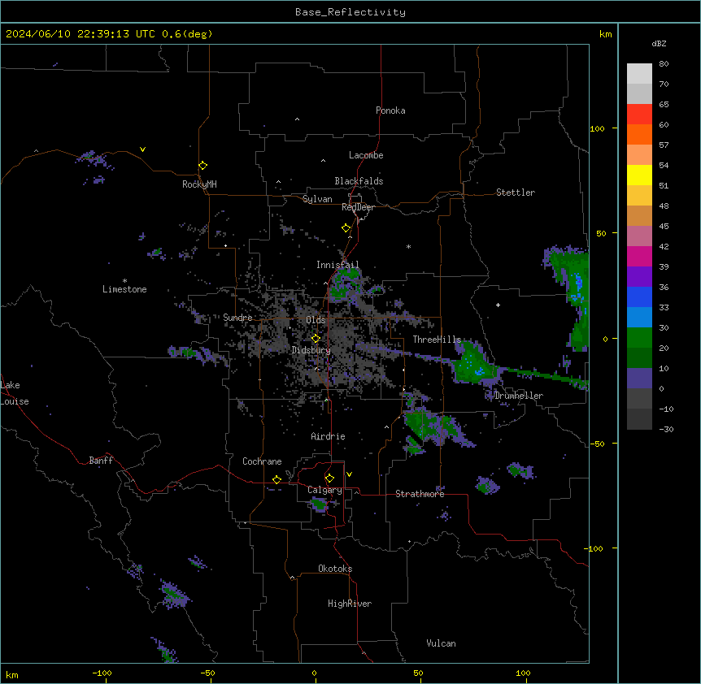Click the -100 tick on bottom axis
Image resolution: width=701 pixels, height=684 pixels.
point(102,673)
